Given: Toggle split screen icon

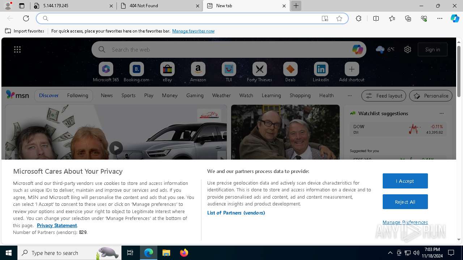Looking at the screenshot, I should (376, 18).
